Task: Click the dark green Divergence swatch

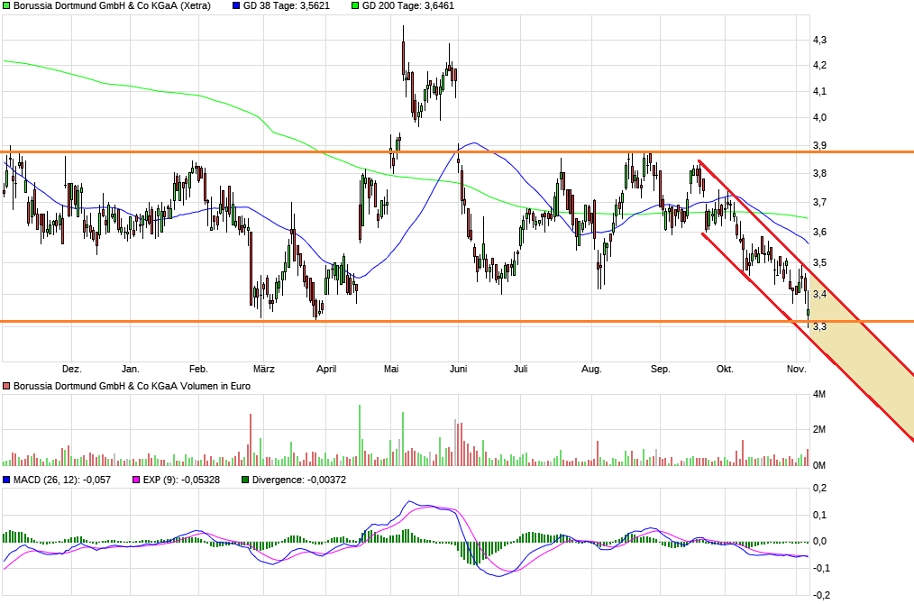Action: click(245, 480)
